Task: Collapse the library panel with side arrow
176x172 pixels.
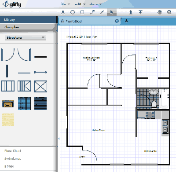Action: tap(59, 139)
